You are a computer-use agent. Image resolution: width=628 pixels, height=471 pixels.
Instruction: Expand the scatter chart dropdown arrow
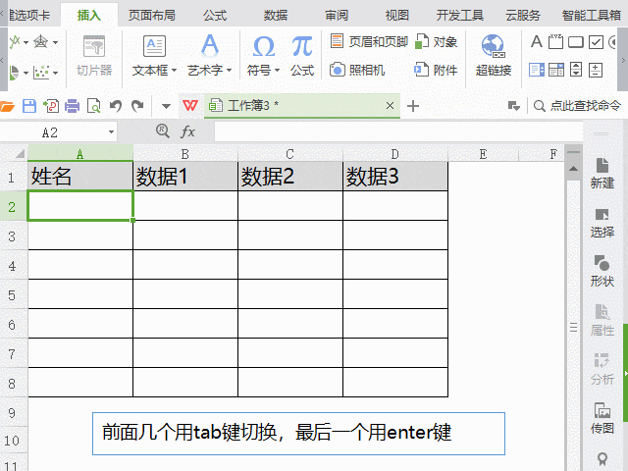pyautogui.click(x=55, y=73)
